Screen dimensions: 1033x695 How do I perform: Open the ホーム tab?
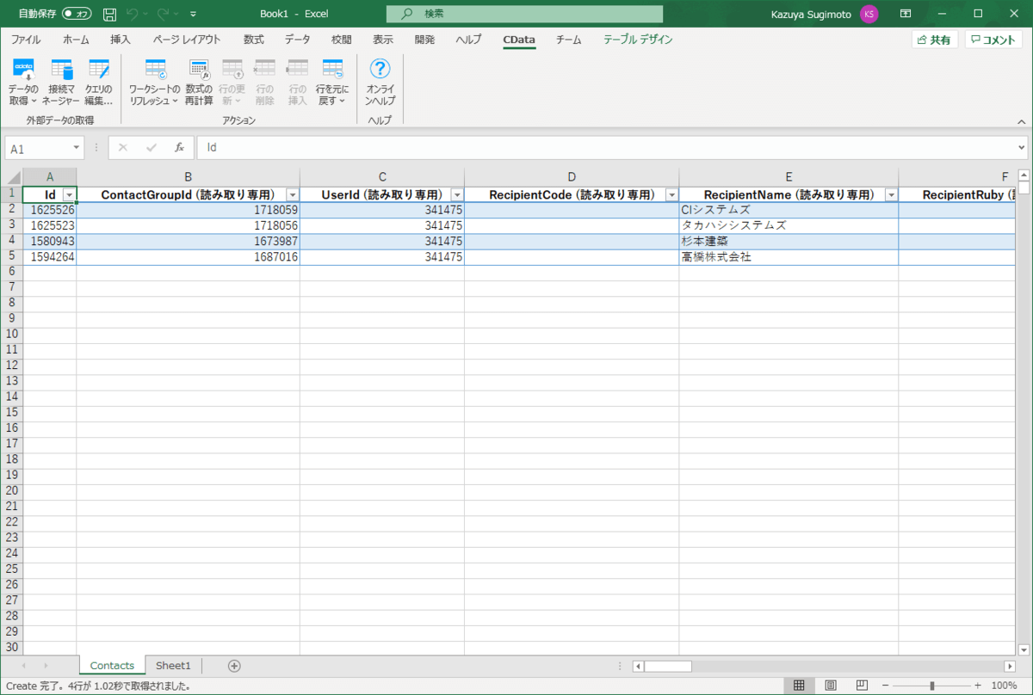[76, 40]
